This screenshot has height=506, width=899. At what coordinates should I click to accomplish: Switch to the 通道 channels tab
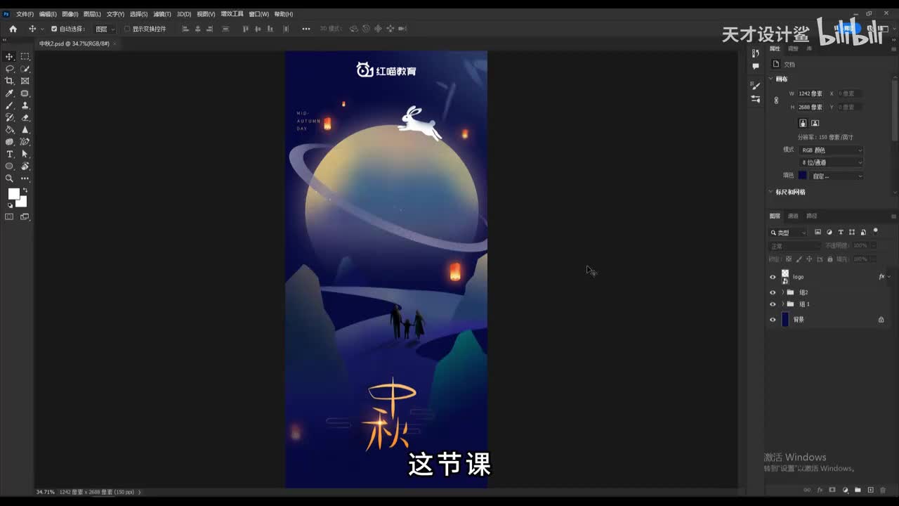(793, 216)
